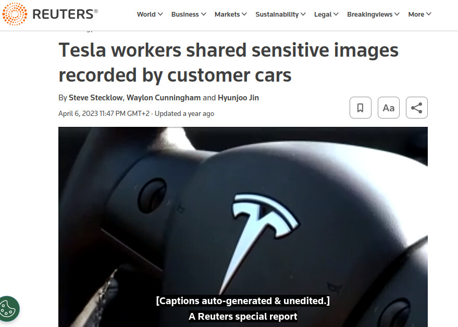Open cookie preferences icon
The width and height of the screenshot is (458, 327).
(x=8, y=309)
